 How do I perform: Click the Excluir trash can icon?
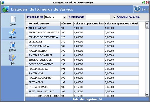12,45
